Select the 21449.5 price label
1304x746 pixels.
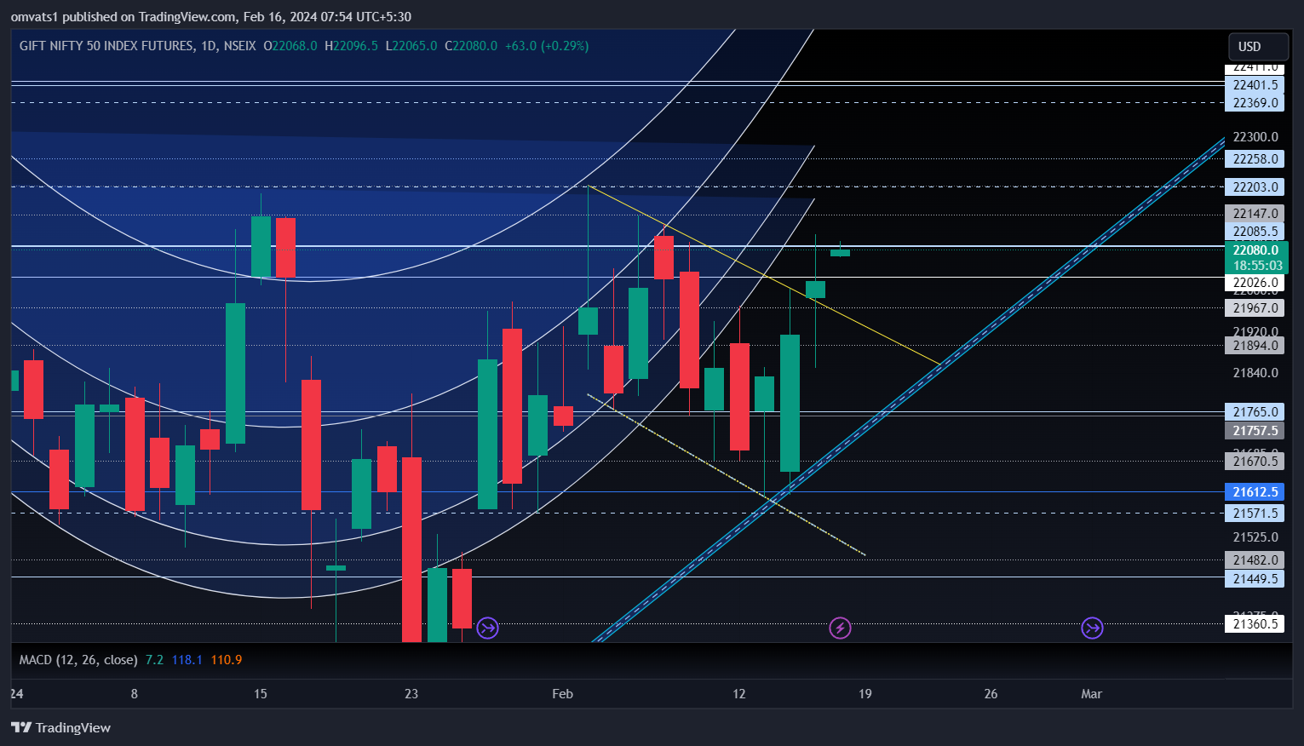tap(1255, 579)
